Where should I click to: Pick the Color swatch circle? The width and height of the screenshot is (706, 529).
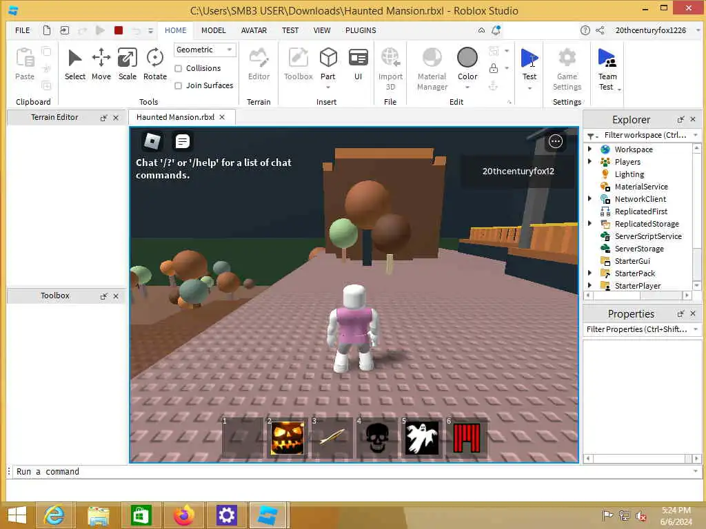pyautogui.click(x=467, y=58)
